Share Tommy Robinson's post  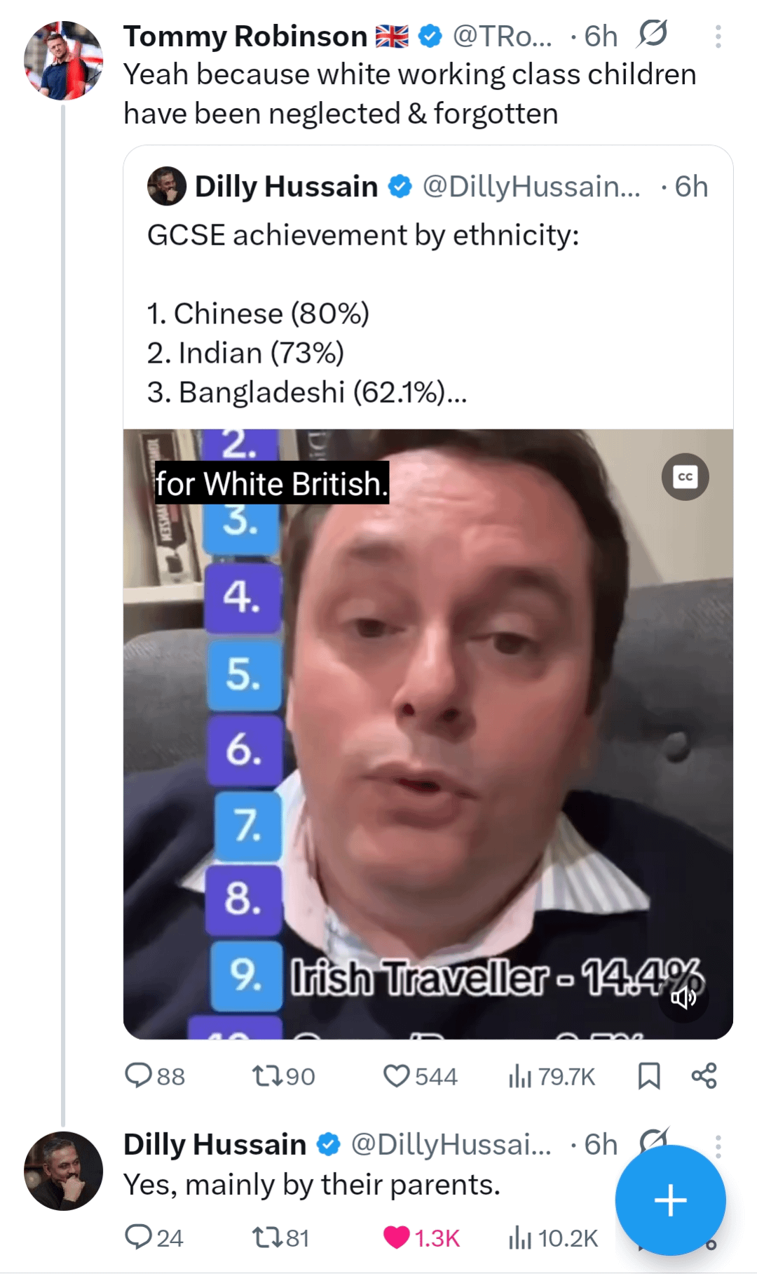tap(704, 1075)
